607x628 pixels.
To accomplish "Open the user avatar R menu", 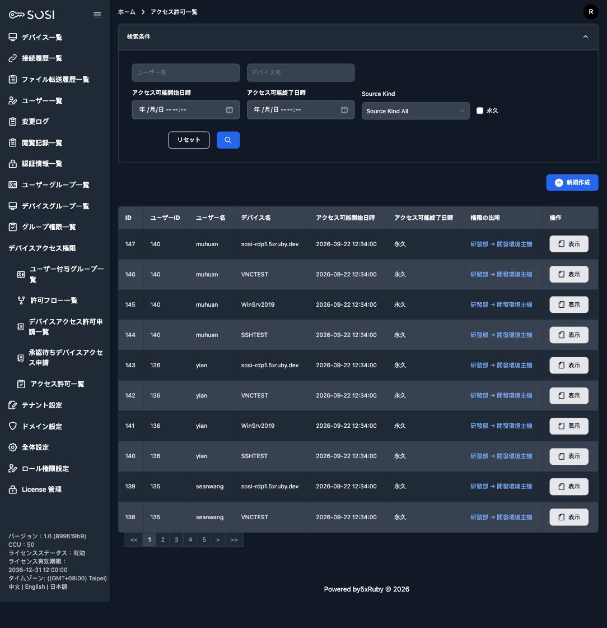I will tap(590, 12).
